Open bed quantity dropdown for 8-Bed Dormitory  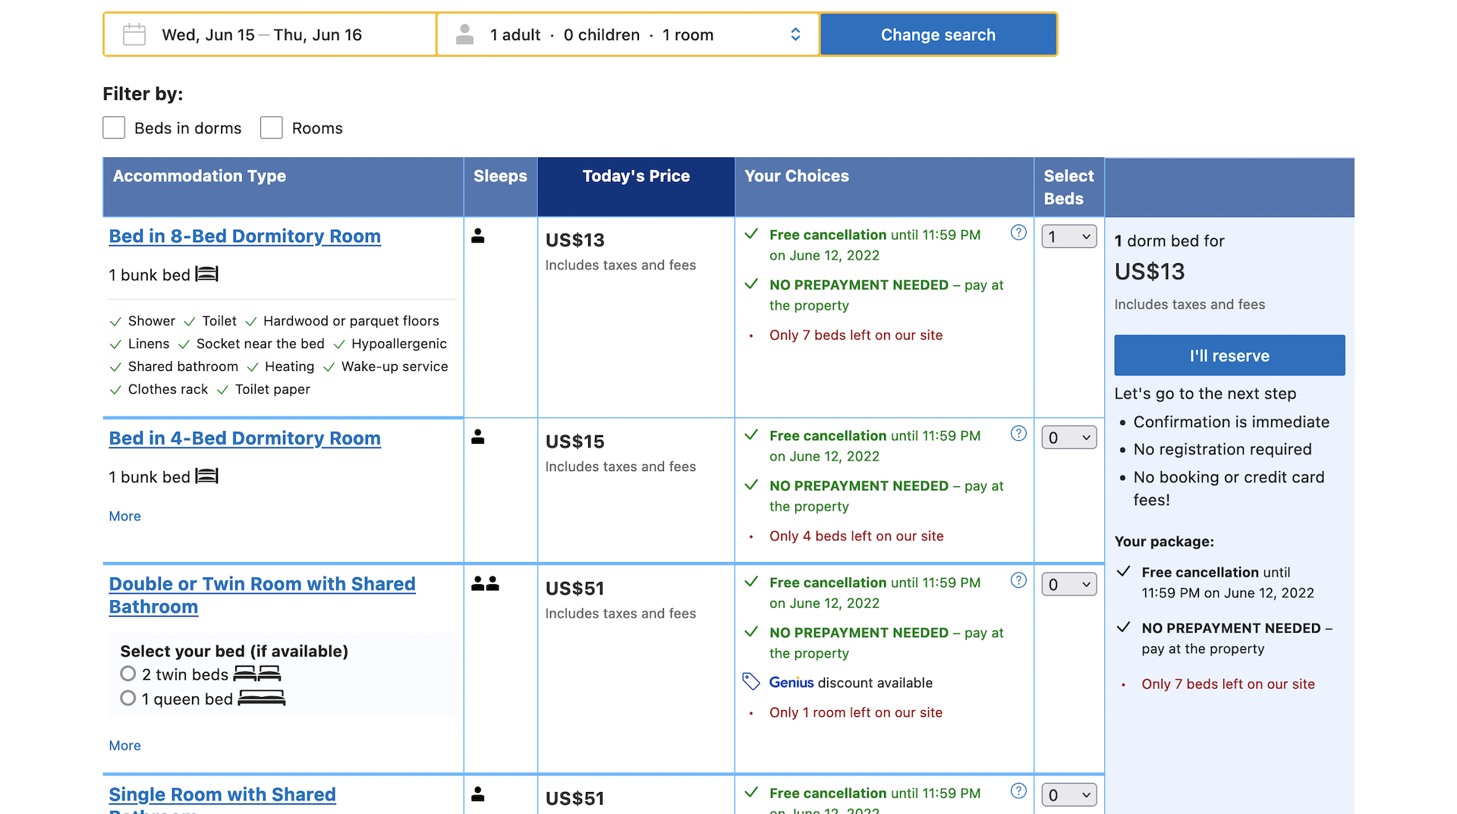point(1068,237)
